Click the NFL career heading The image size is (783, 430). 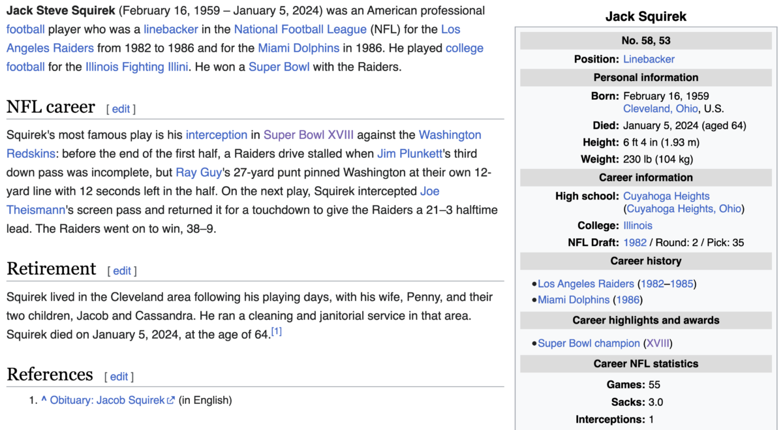51,107
